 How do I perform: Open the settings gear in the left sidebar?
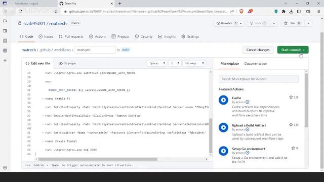click(5, 167)
